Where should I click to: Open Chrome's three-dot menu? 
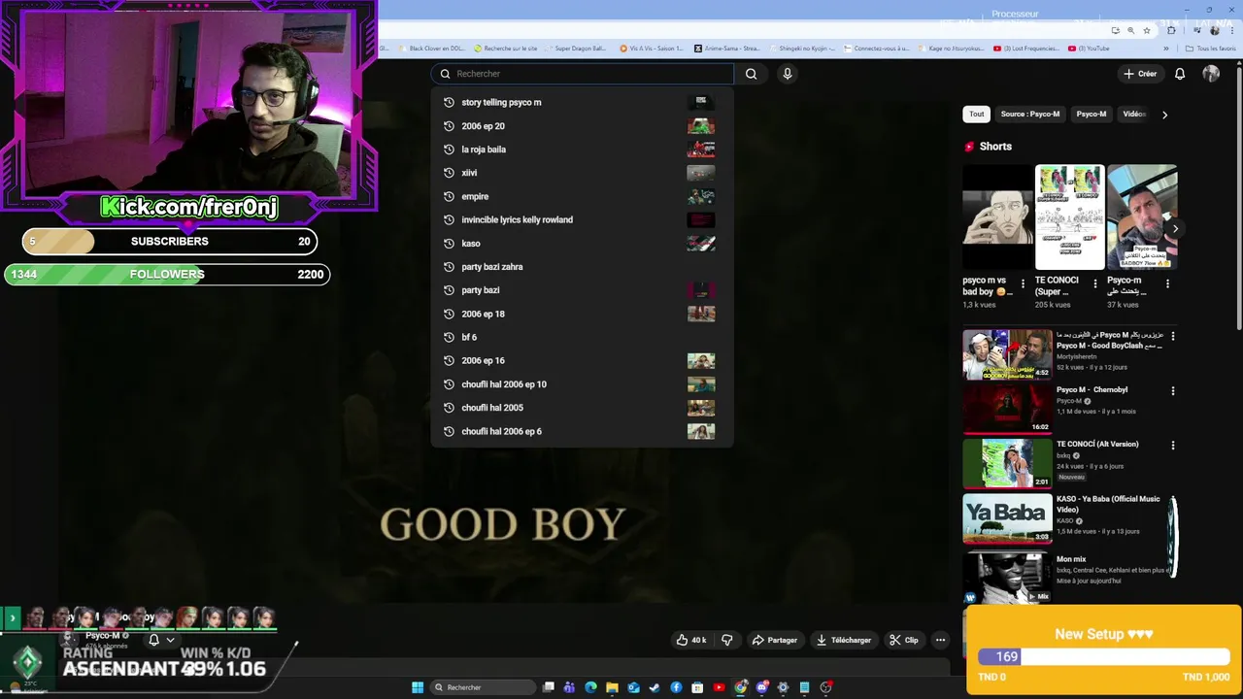1232,30
